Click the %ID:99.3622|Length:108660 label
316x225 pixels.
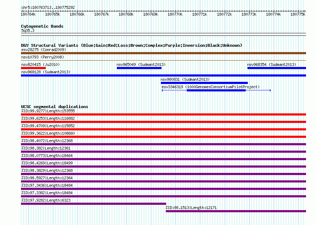coord(48,133)
